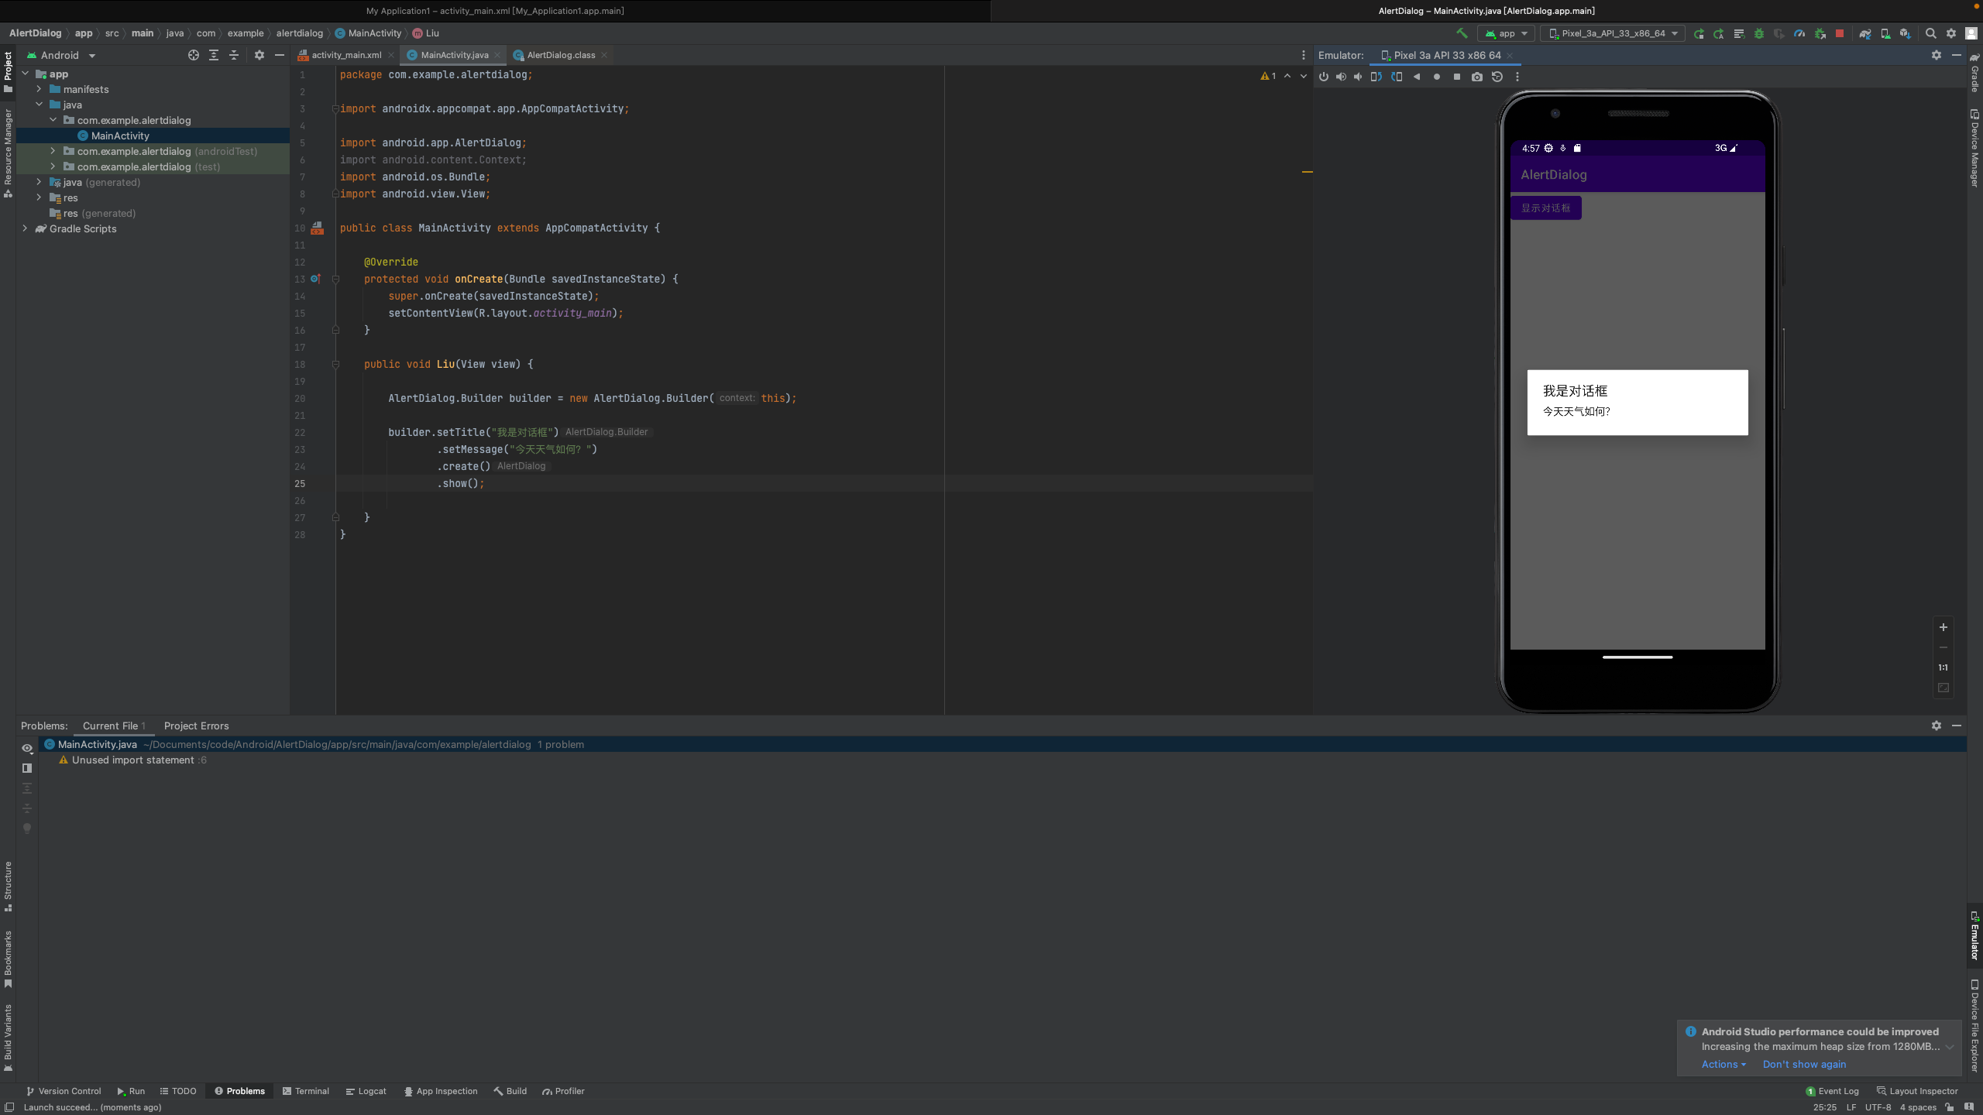Select the Project Errors tab
The image size is (1983, 1115).
pyautogui.click(x=196, y=726)
